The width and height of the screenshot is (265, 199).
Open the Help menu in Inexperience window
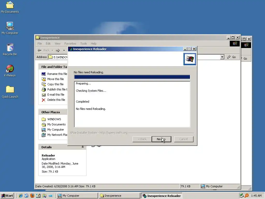point(93,44)
